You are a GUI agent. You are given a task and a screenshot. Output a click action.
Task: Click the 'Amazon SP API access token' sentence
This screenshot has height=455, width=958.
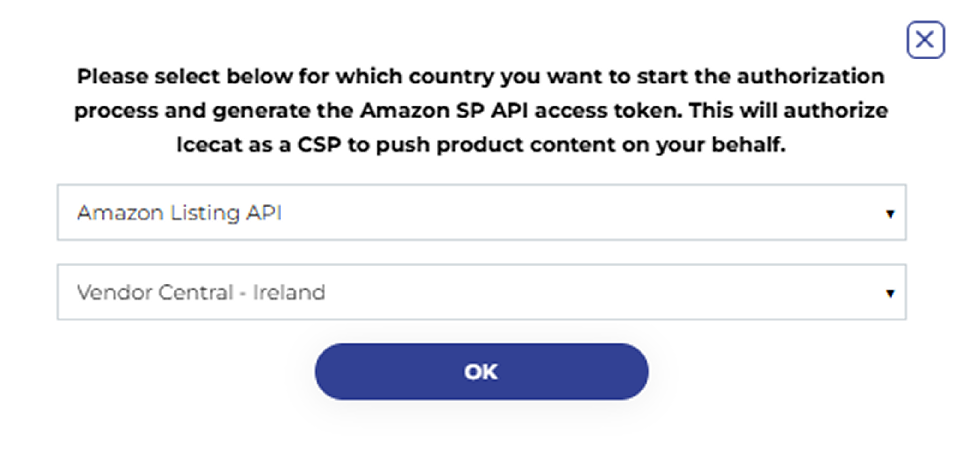(x=480, y=111)
